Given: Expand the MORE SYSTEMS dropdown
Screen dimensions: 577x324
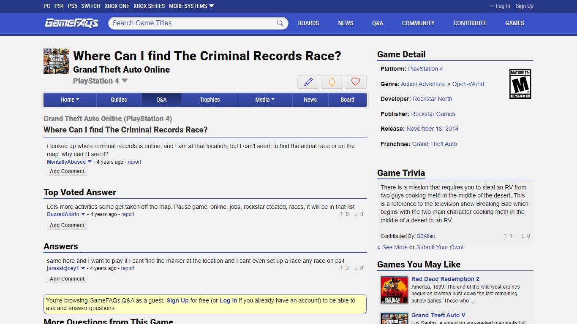Looking at the screenshot, I should coord(191,6).
